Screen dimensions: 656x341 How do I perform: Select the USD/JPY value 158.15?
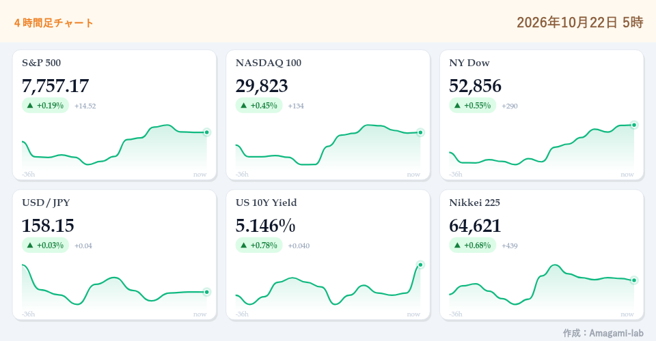click(48, 226)
